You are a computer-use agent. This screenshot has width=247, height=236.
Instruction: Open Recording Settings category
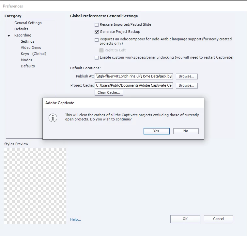[x=27, y=41]
